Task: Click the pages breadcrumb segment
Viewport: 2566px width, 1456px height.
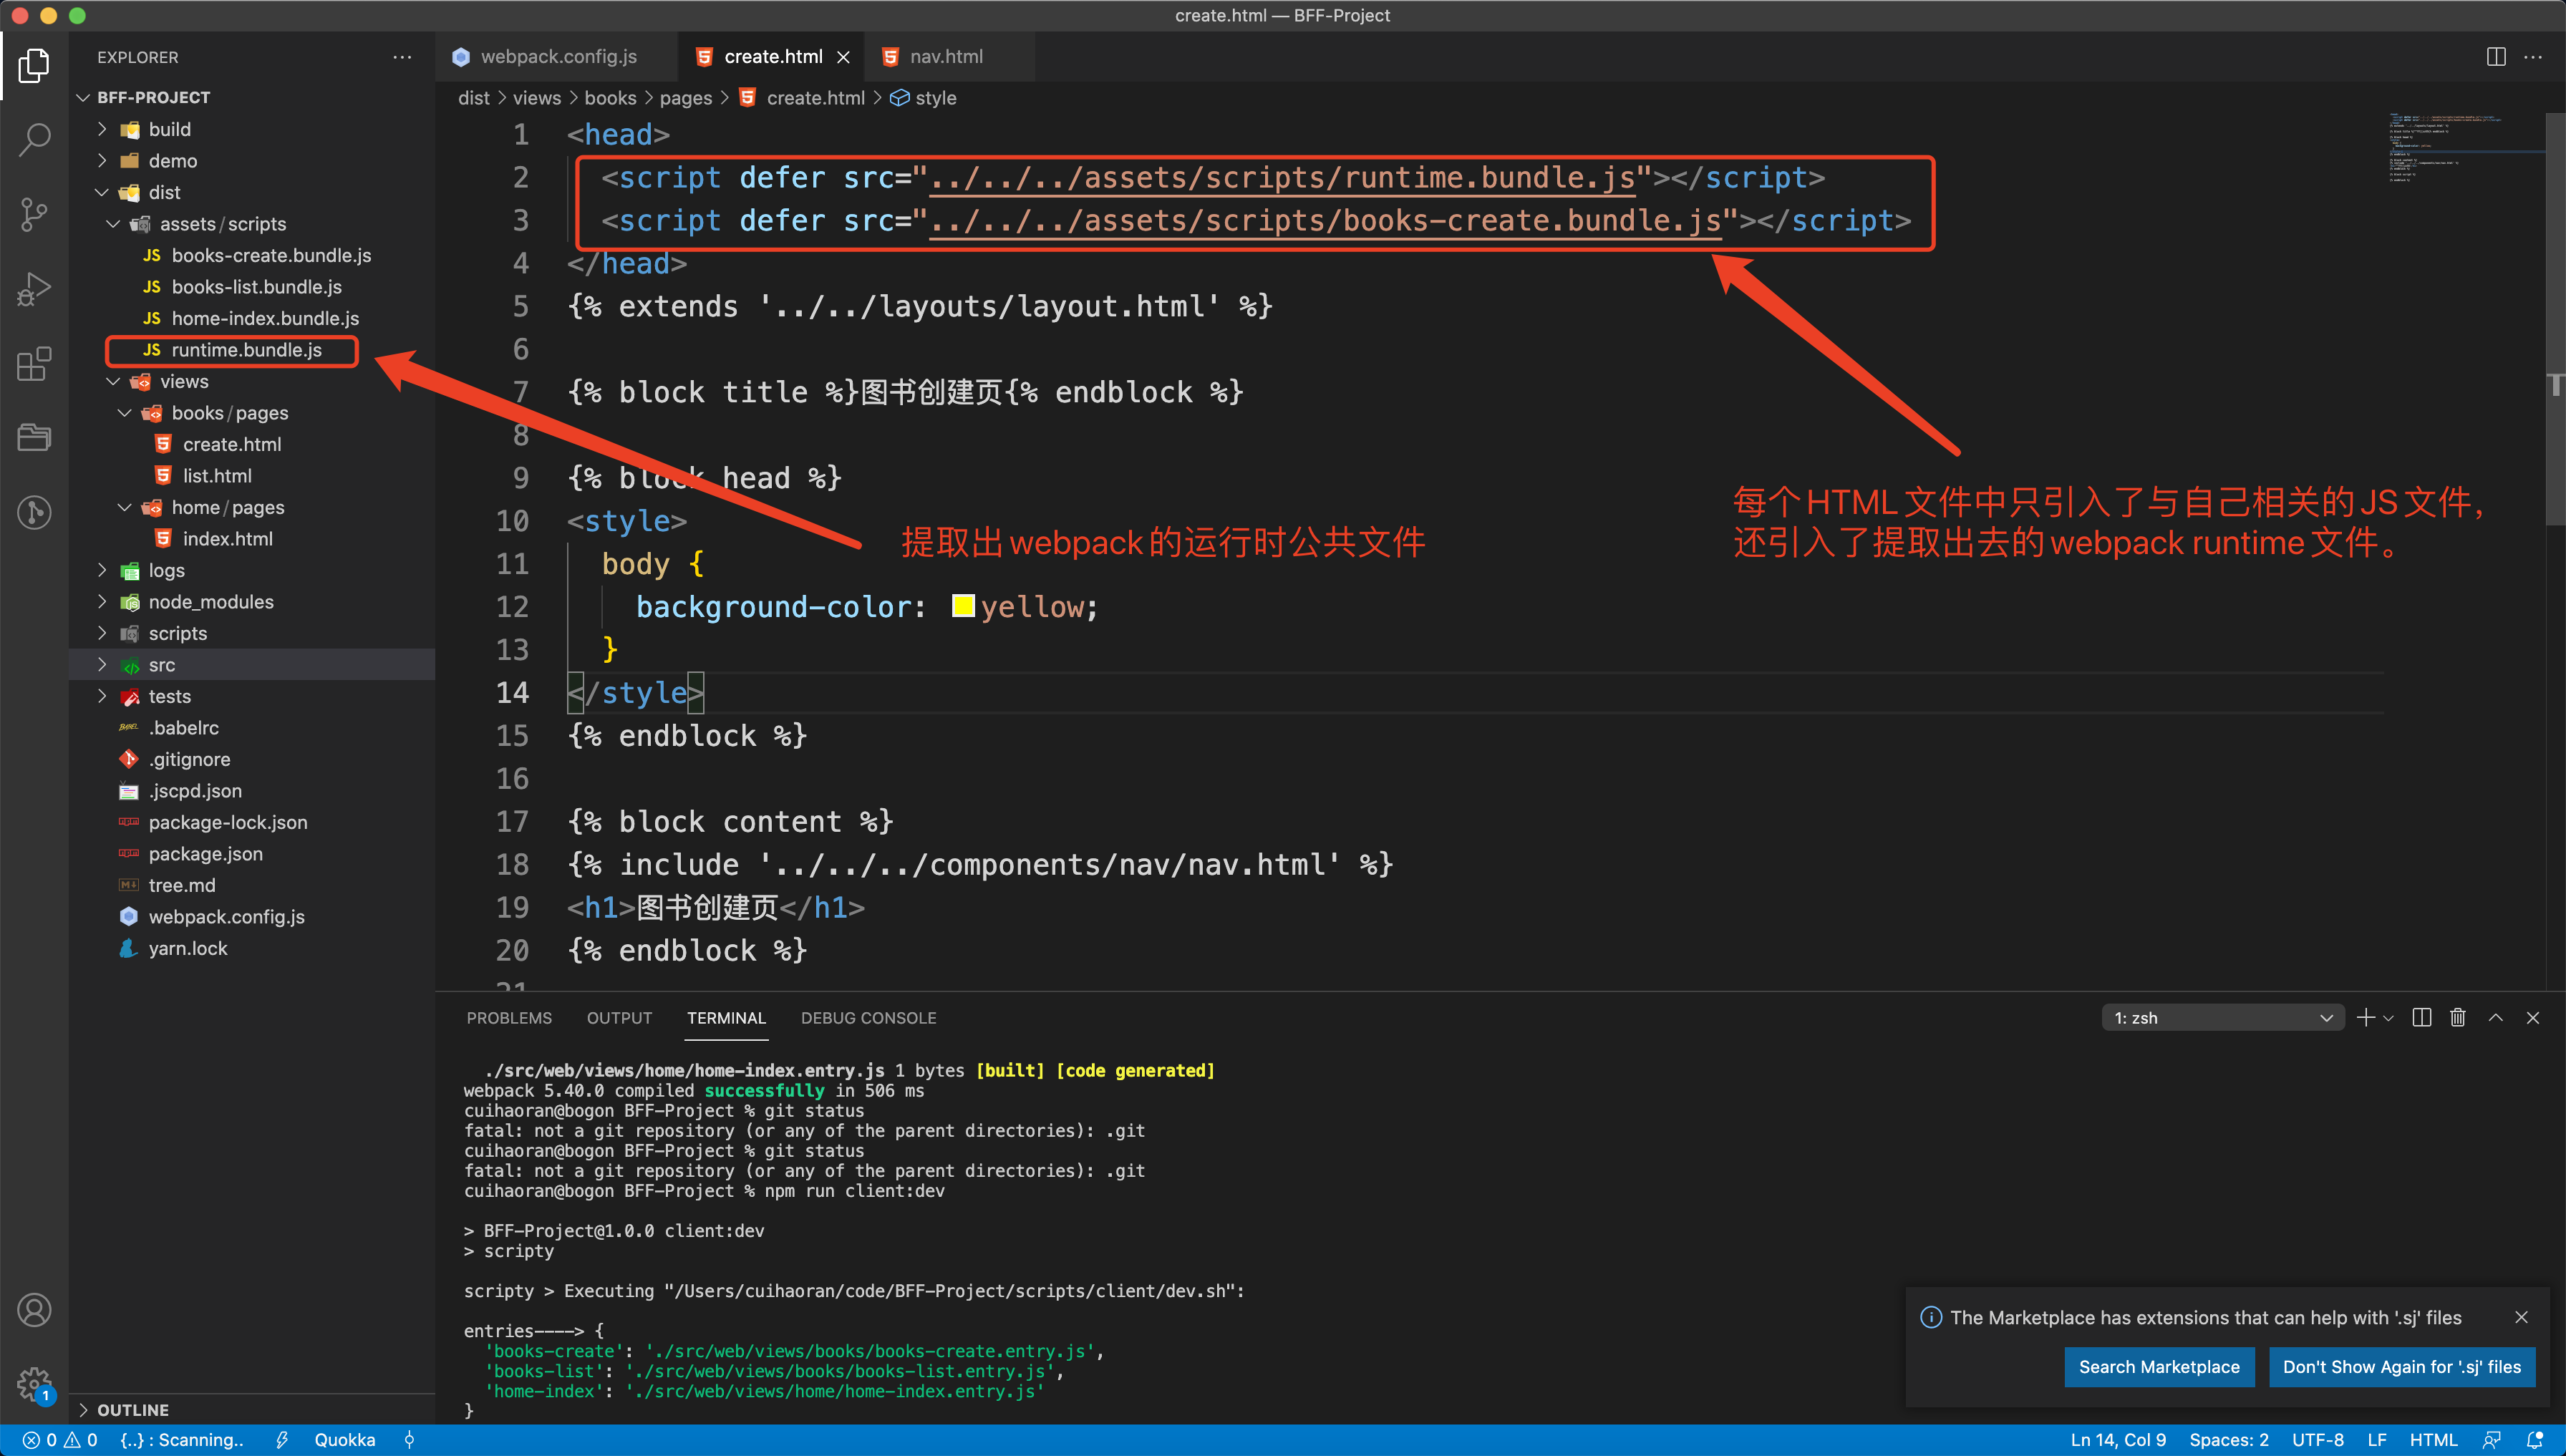Action: [686, 98]
